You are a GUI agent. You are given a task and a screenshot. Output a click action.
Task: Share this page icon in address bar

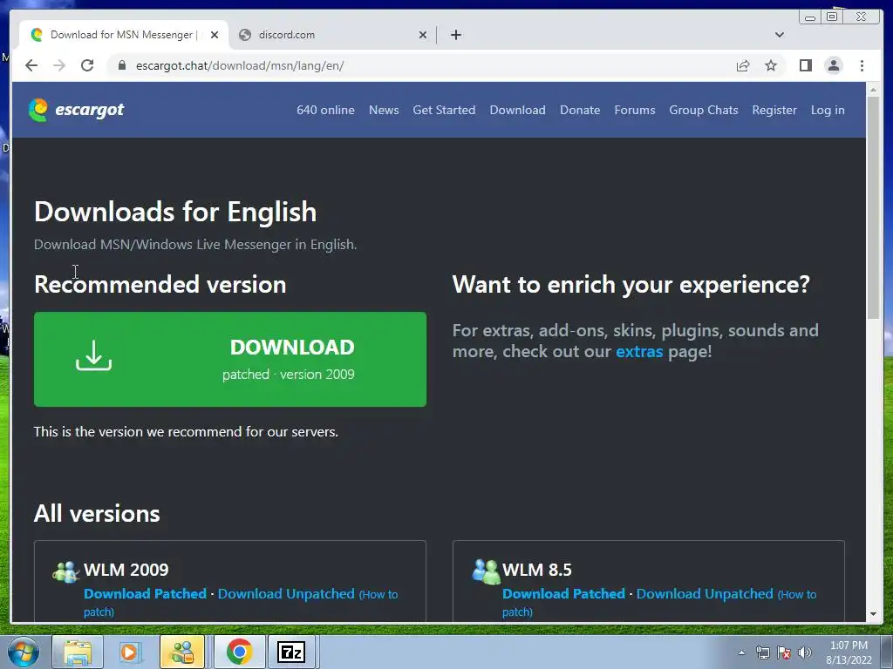(743, 65)
